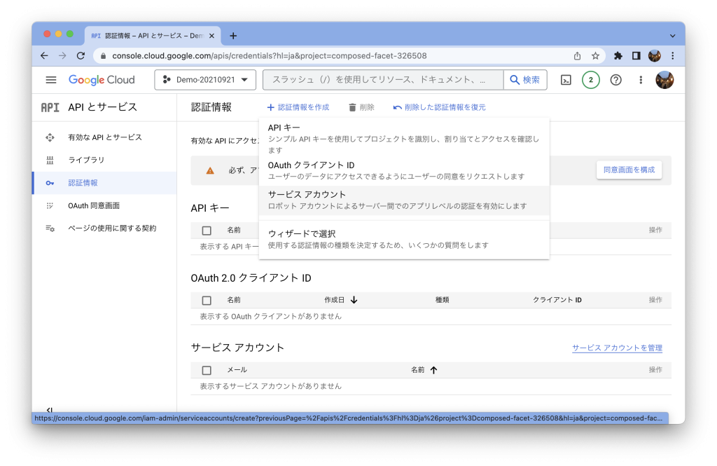Click the trash icon beside 削除

[x=352, y=108]
